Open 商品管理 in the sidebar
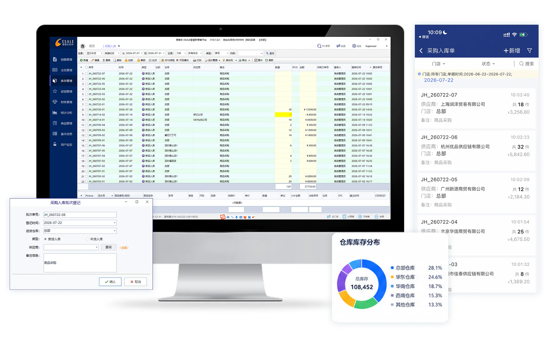 [x=63, y=123]
